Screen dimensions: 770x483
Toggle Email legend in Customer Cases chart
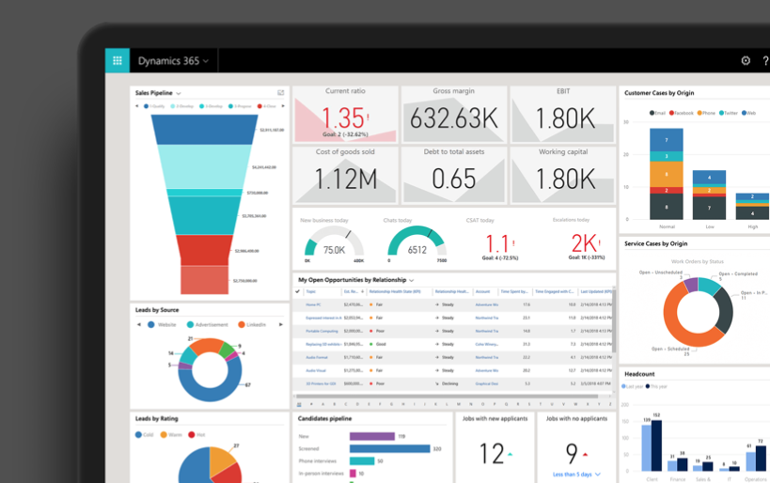(656, 113)
